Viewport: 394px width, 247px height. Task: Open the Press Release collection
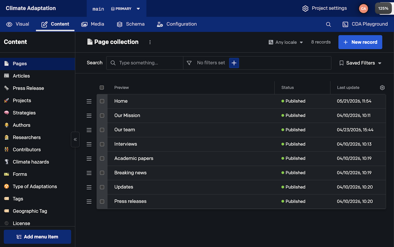37,88
